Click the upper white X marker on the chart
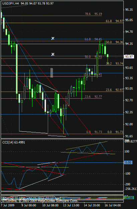 click(x=53, y=38)
